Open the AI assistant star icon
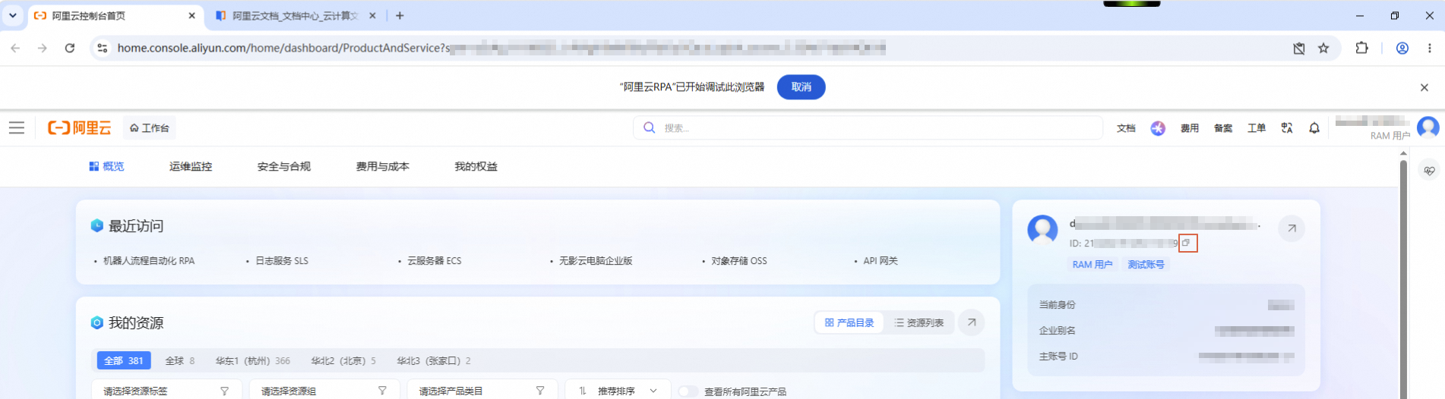Viewport: 1445px width, 399px height. (1158, 128)
